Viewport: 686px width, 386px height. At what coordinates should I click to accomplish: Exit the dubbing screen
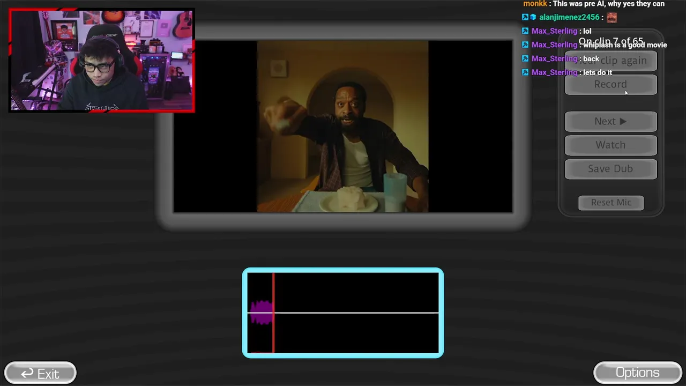40,373
